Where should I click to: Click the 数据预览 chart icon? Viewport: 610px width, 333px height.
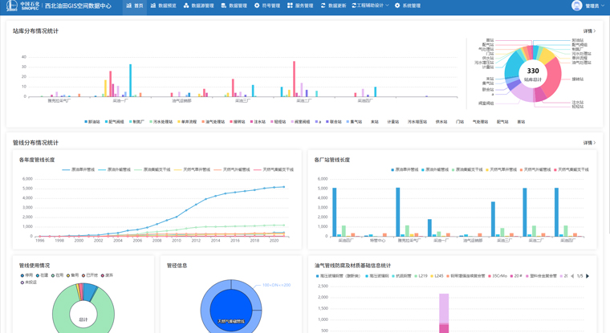click(153, 6)
